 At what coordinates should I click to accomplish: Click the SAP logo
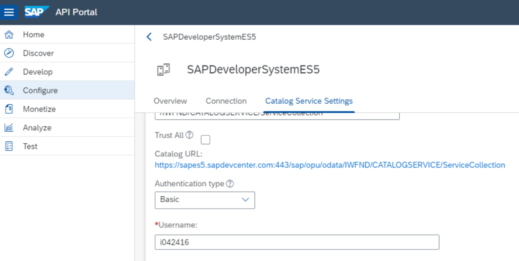point(37,12)
